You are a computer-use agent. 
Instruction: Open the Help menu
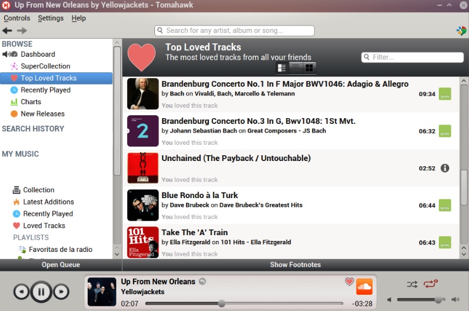tap(79, 18)
